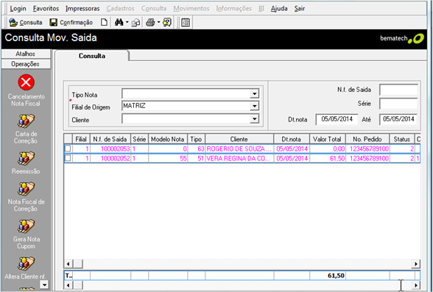The width and height of the screenshot is (433, 292).
Task: Open the printer options dropdown arrow
Action: point(159,22)
